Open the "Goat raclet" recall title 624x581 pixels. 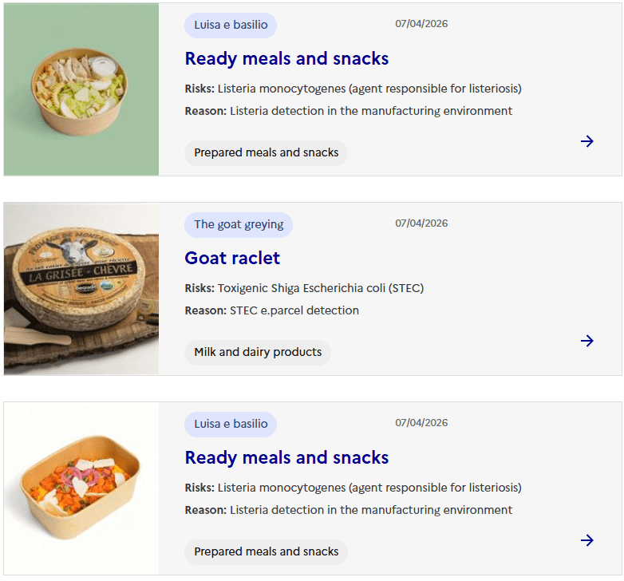[232, 258]
